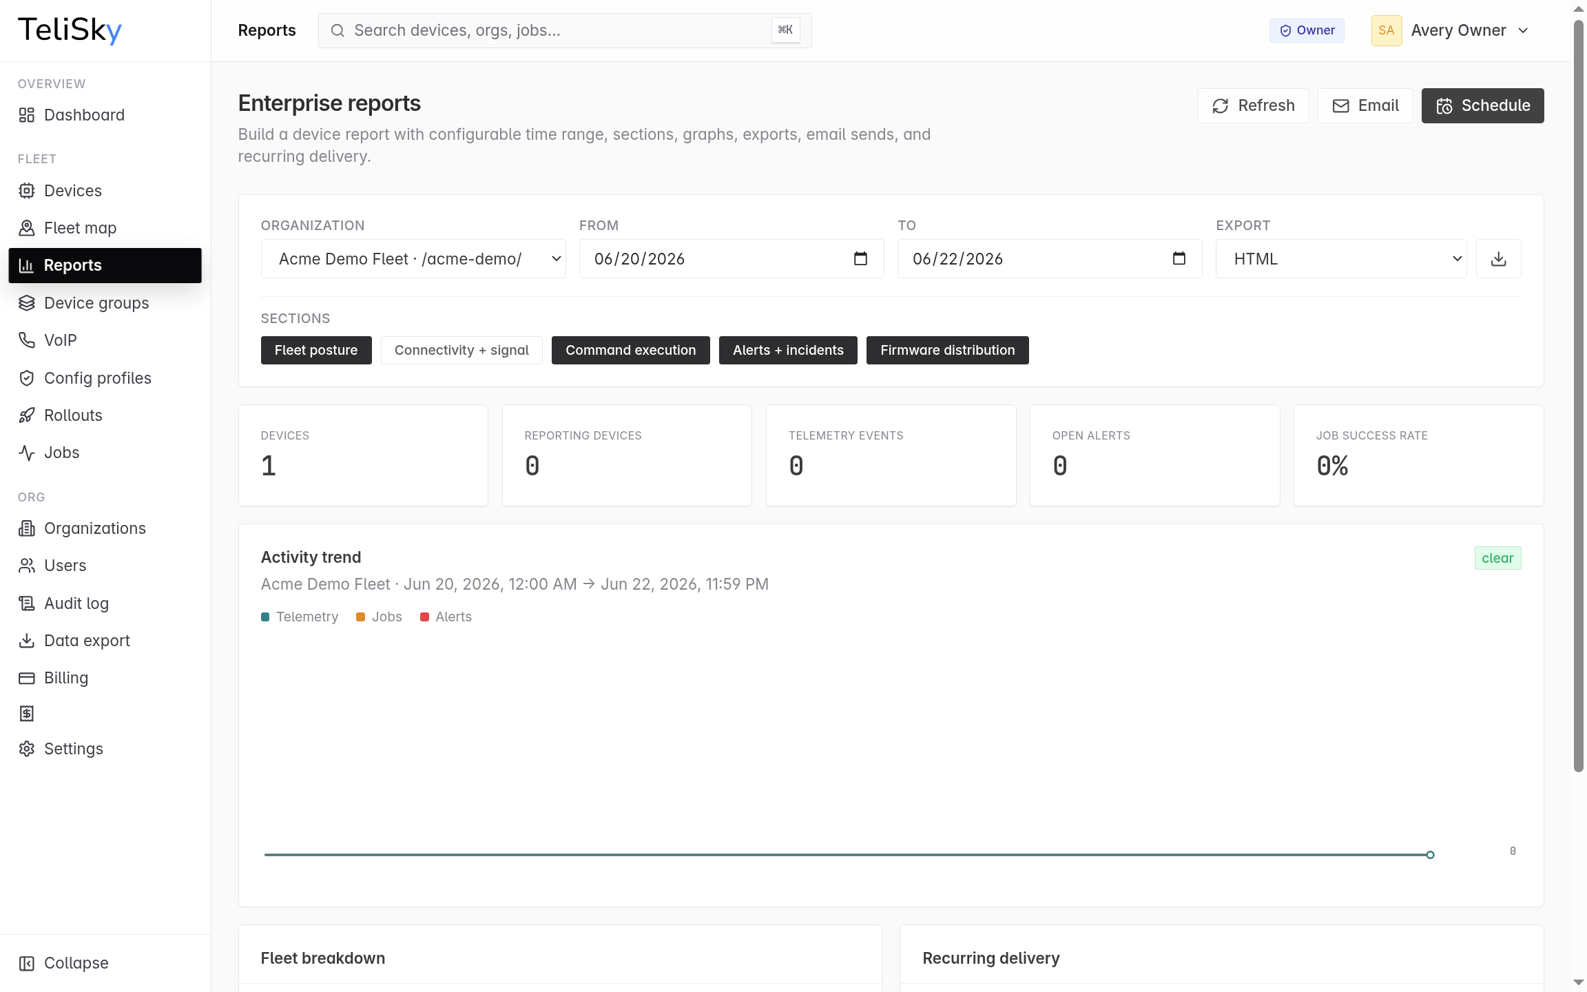Toggle the Command execution section
Image resolution: width=1587 pixels, height=992 pixels.
631,350
